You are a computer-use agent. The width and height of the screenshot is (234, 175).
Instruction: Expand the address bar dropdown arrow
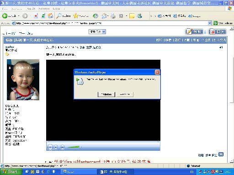[210, 23]
